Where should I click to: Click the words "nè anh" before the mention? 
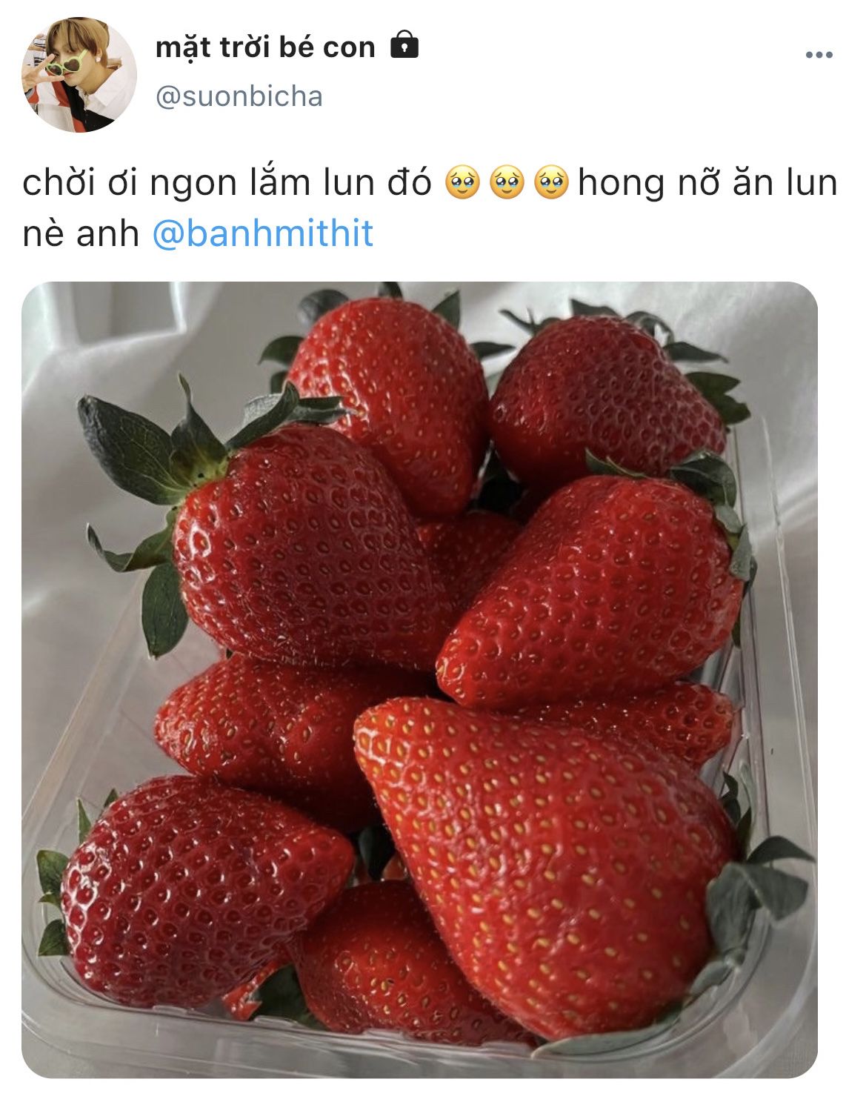click(81, 234)
